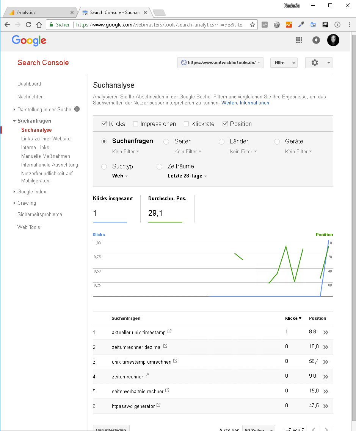Screen dimensions: 356x431
Task: Open the Kein Filter dropdown under Suchanfragen
Action: click(x=126, y=151)
